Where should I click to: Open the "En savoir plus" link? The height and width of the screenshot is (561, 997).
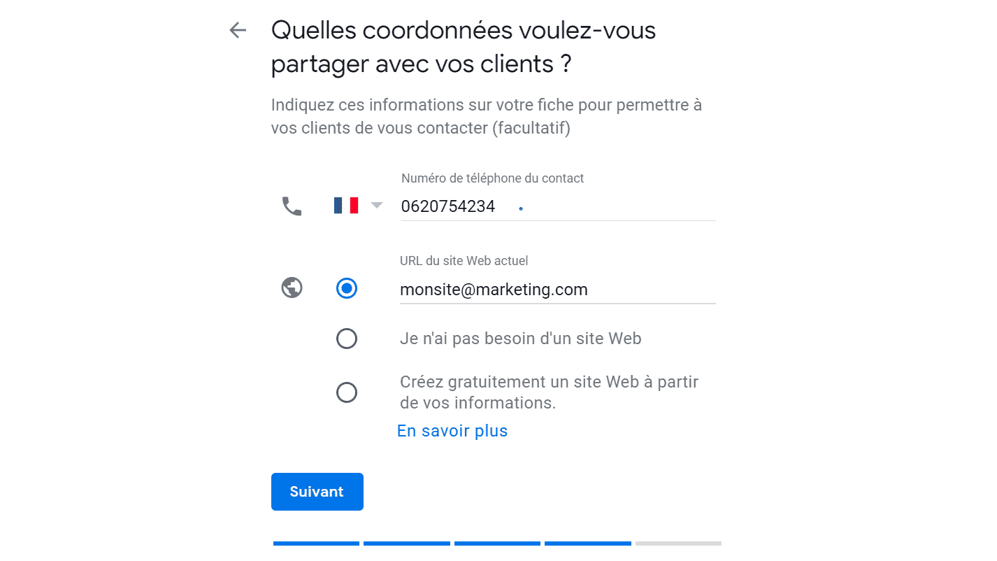(x=452, y=431)
